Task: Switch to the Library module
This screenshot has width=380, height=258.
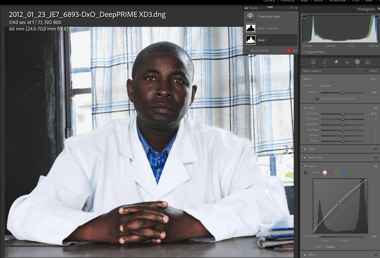Action: click(x=269, y=1)
